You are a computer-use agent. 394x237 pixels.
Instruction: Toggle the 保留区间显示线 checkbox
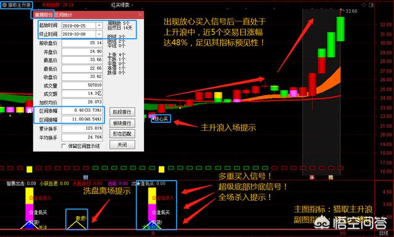click(64, 146)
